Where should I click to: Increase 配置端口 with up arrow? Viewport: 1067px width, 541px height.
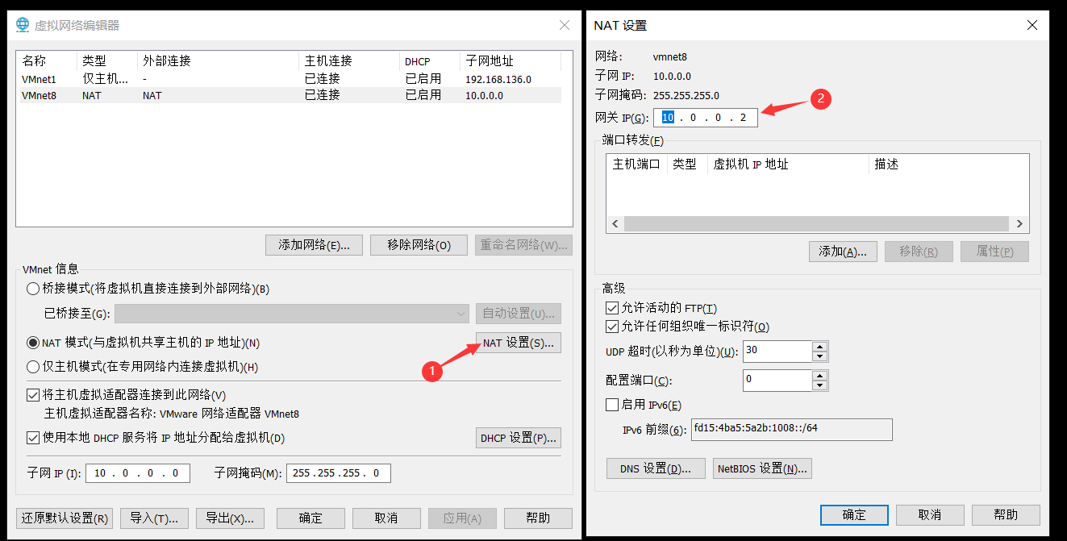click(x=820, y=376)
